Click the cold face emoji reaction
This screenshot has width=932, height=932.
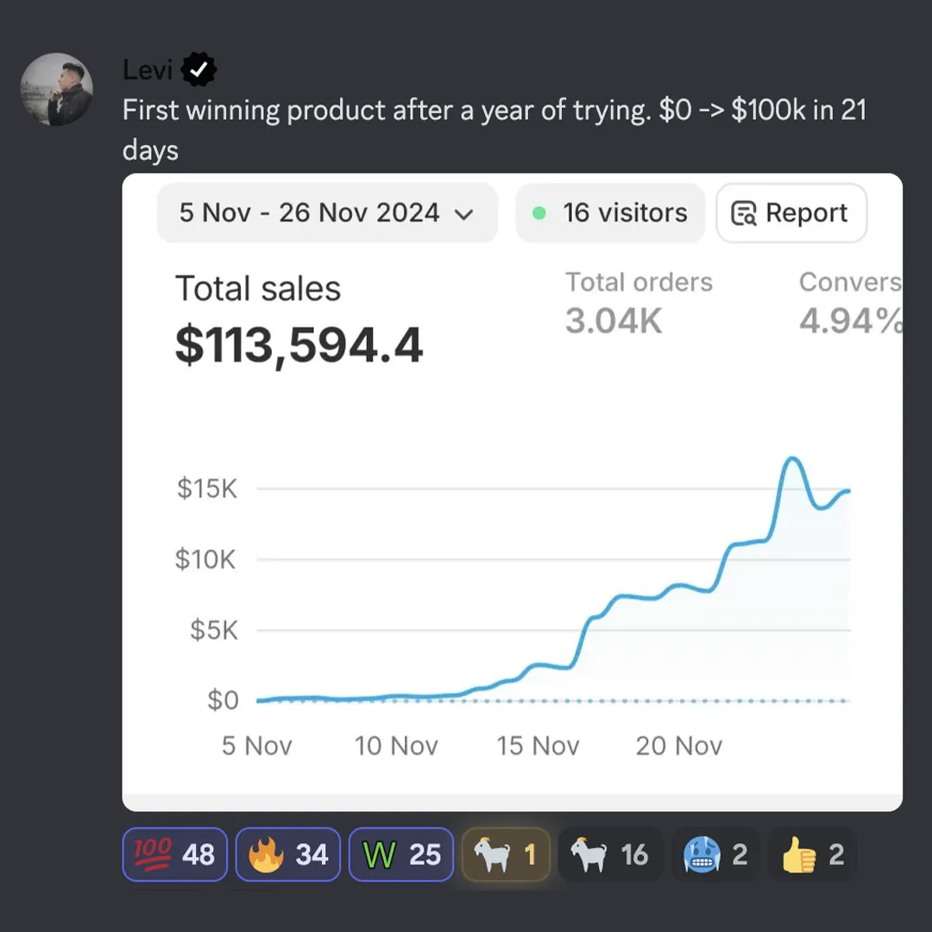coord(715,854)
